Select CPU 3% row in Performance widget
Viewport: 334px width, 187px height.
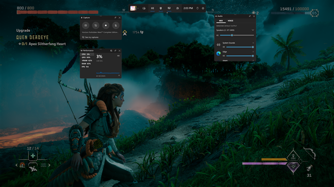point(87,54)
